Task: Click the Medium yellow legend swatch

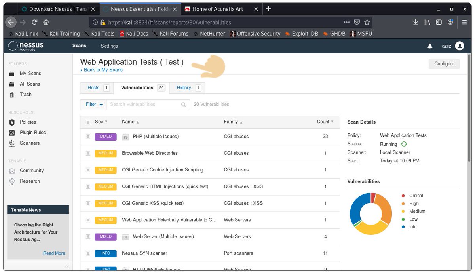Action: [x=403, y=211]
